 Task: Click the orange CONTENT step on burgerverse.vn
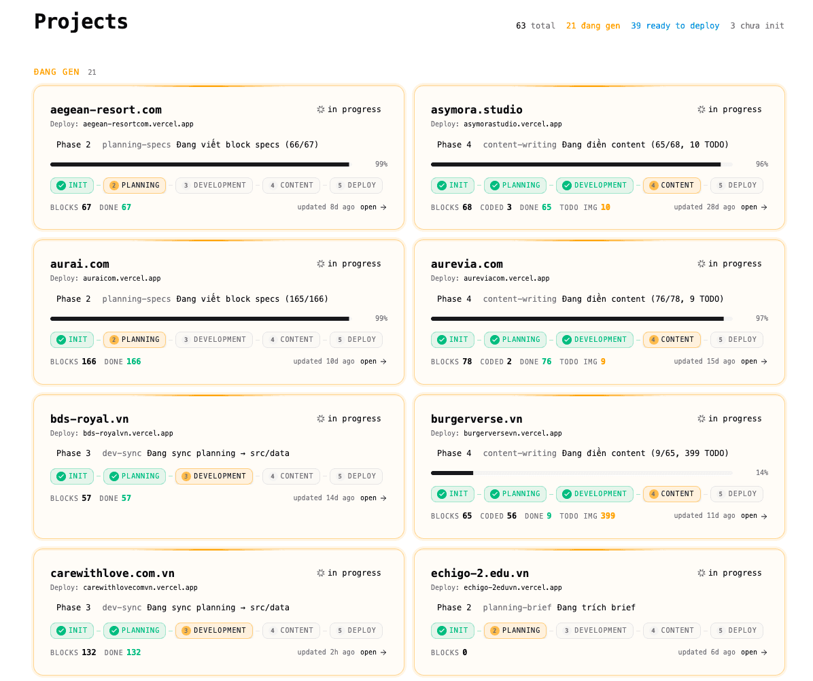(x=672, y=493)
